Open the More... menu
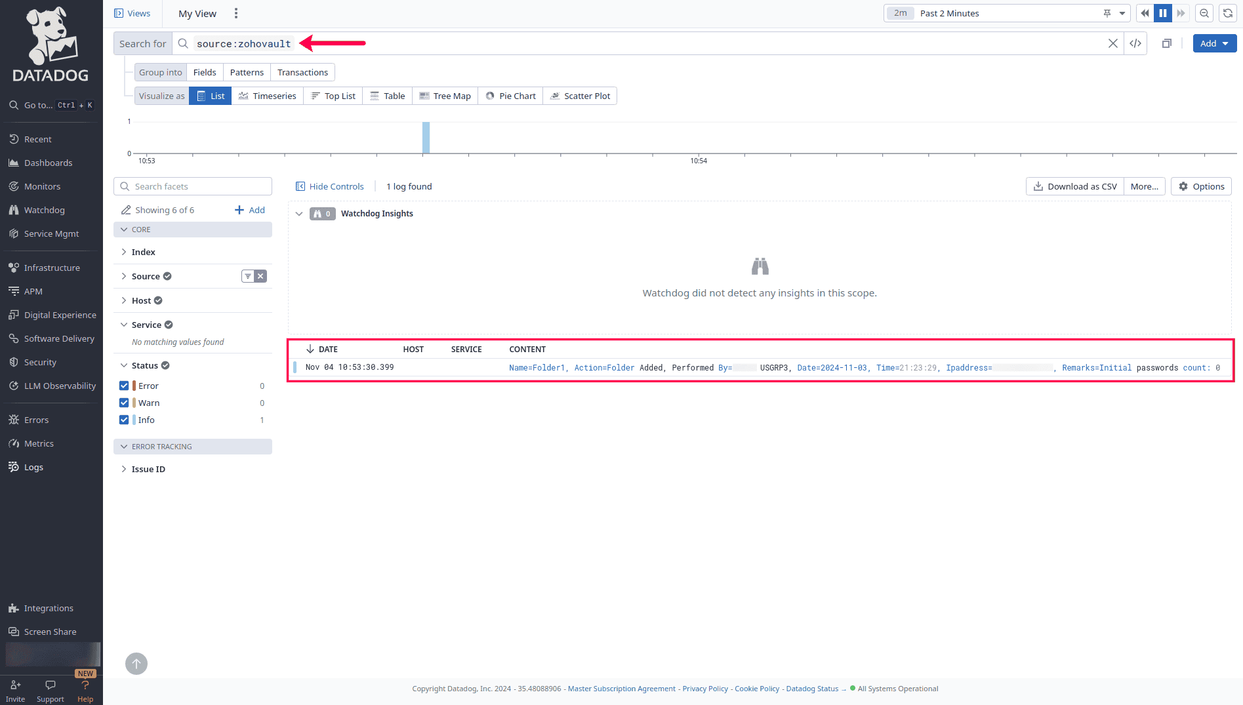This screenshot has height=705, width=1243. click(1145, 186)
